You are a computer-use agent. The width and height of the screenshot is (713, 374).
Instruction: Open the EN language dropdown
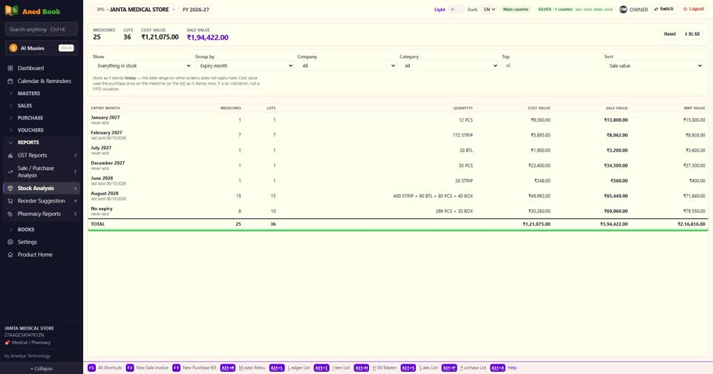point(489,9)
